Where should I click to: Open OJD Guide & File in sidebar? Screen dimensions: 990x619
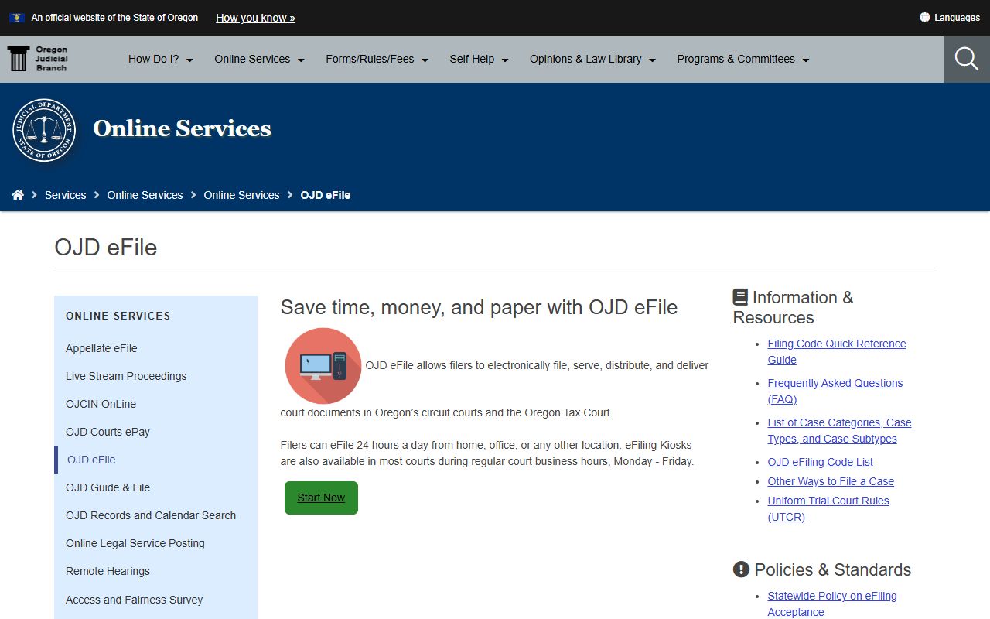108,487
